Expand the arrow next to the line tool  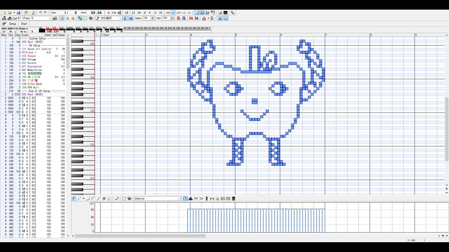[84, 199]
